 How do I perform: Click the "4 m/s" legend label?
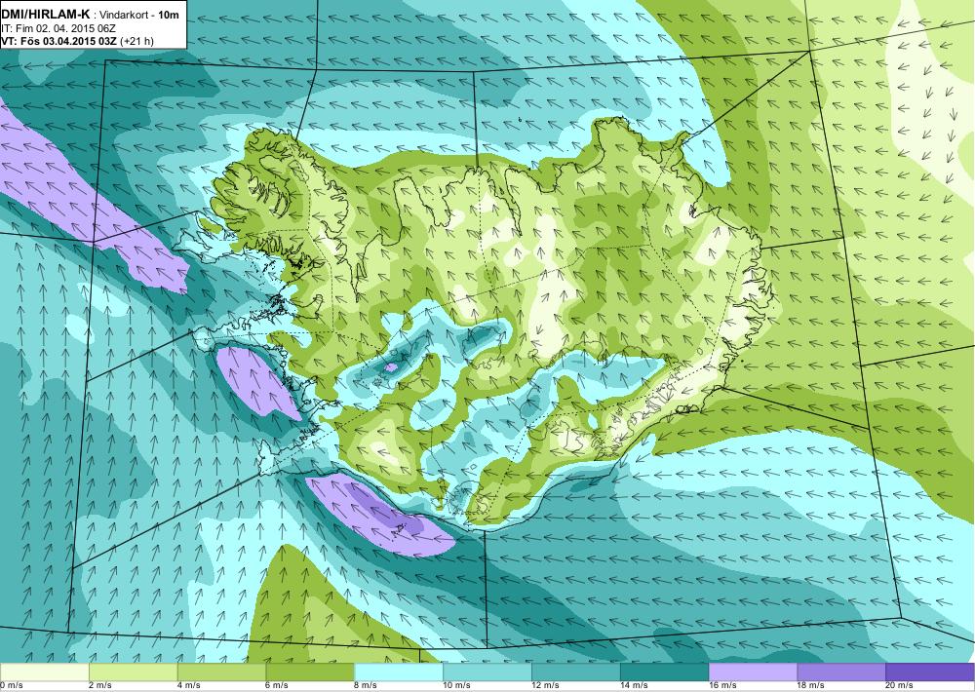(x=189, y=686)
